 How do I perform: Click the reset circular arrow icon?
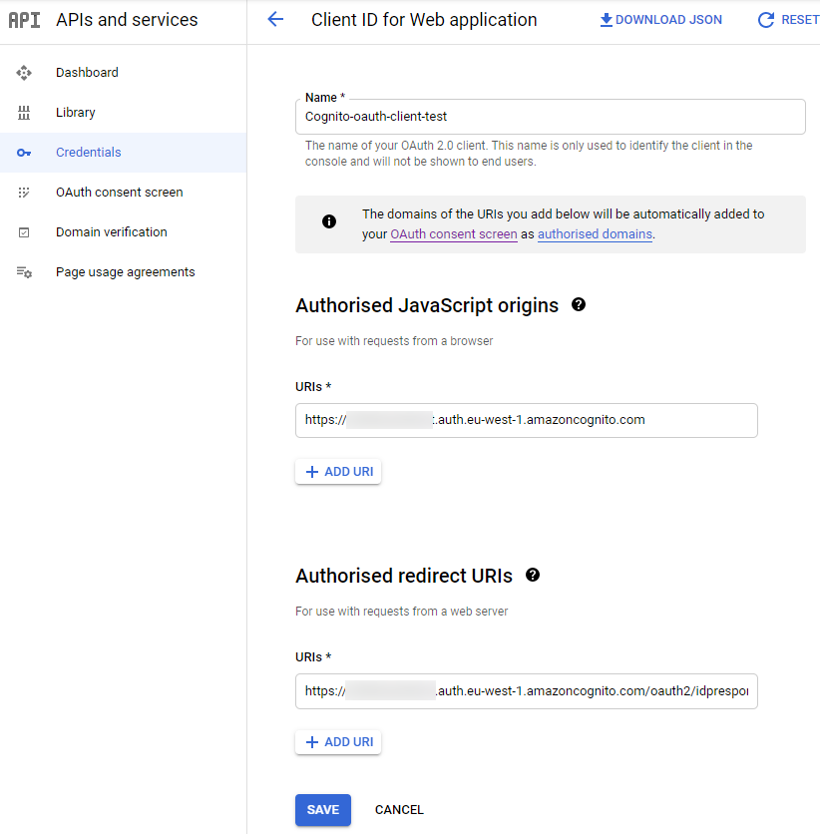[x=766, y=20]
